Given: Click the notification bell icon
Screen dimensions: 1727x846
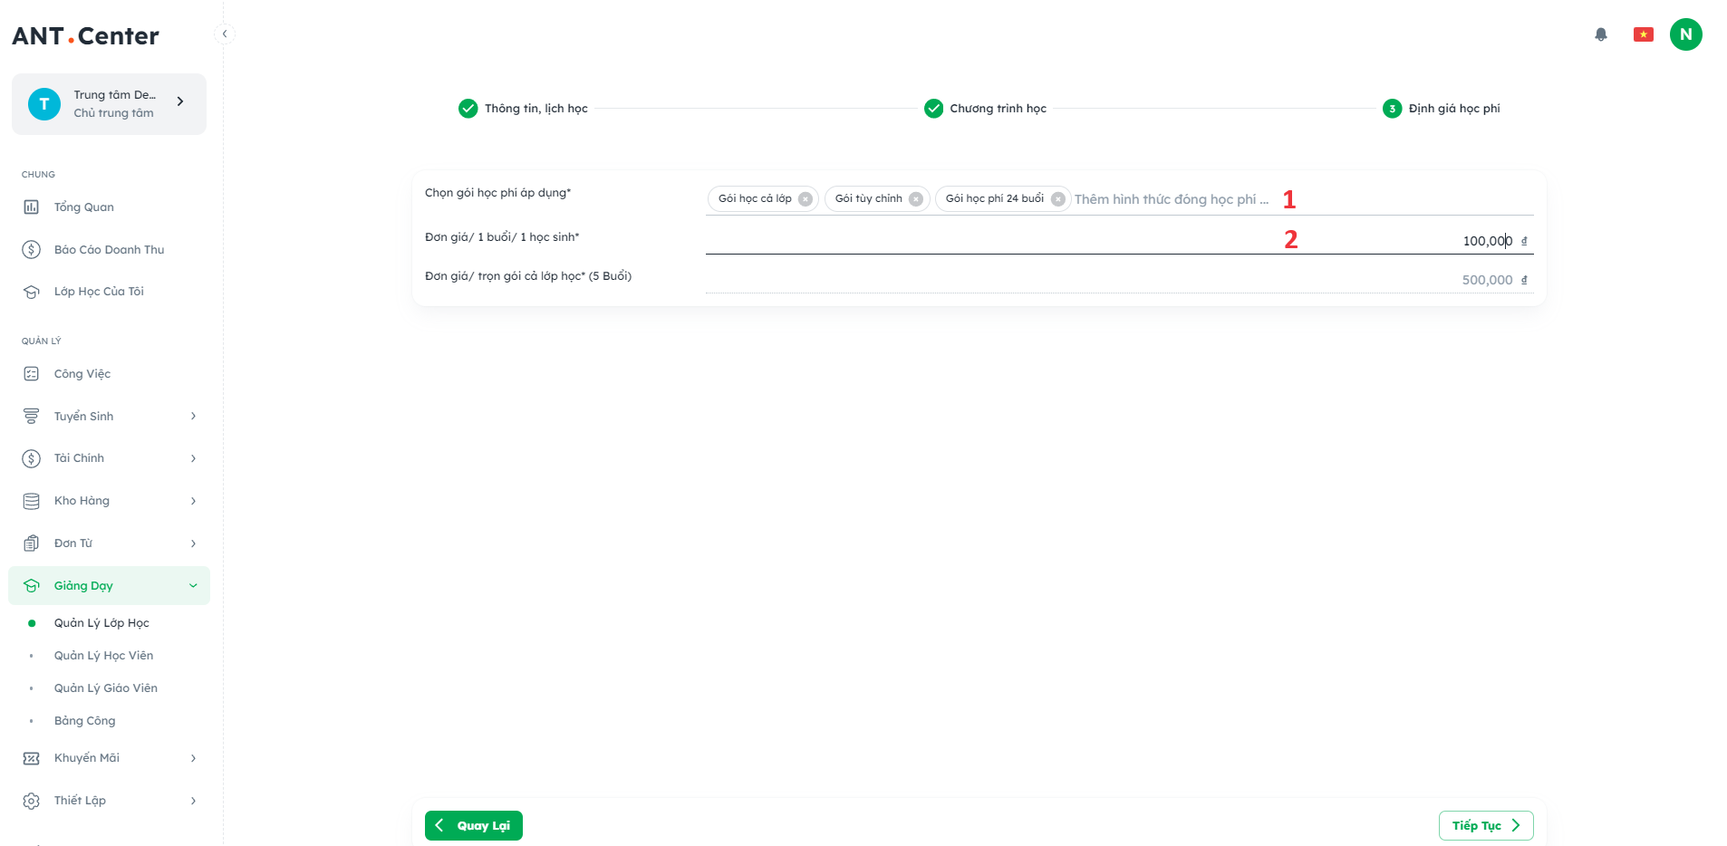Looking at the screenshot, I should pos(1601,34).
